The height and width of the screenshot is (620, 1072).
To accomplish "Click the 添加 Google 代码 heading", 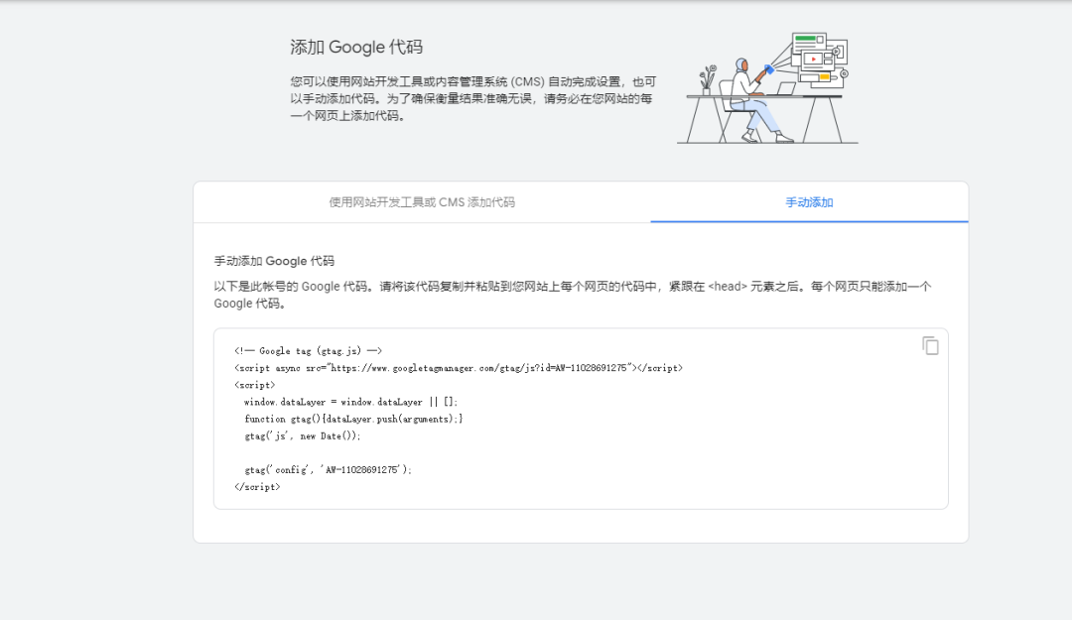I will tap(356, 48).
